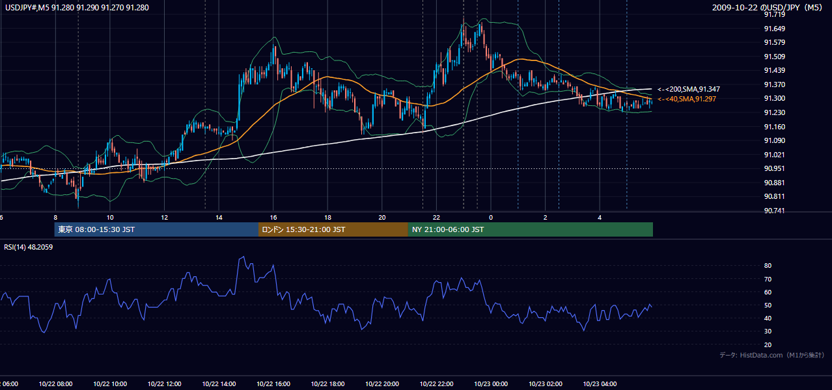Viewport: 832px width, 390px height.
Task: Click hour label 18 under price chart
Action: [x=327, y=217]
